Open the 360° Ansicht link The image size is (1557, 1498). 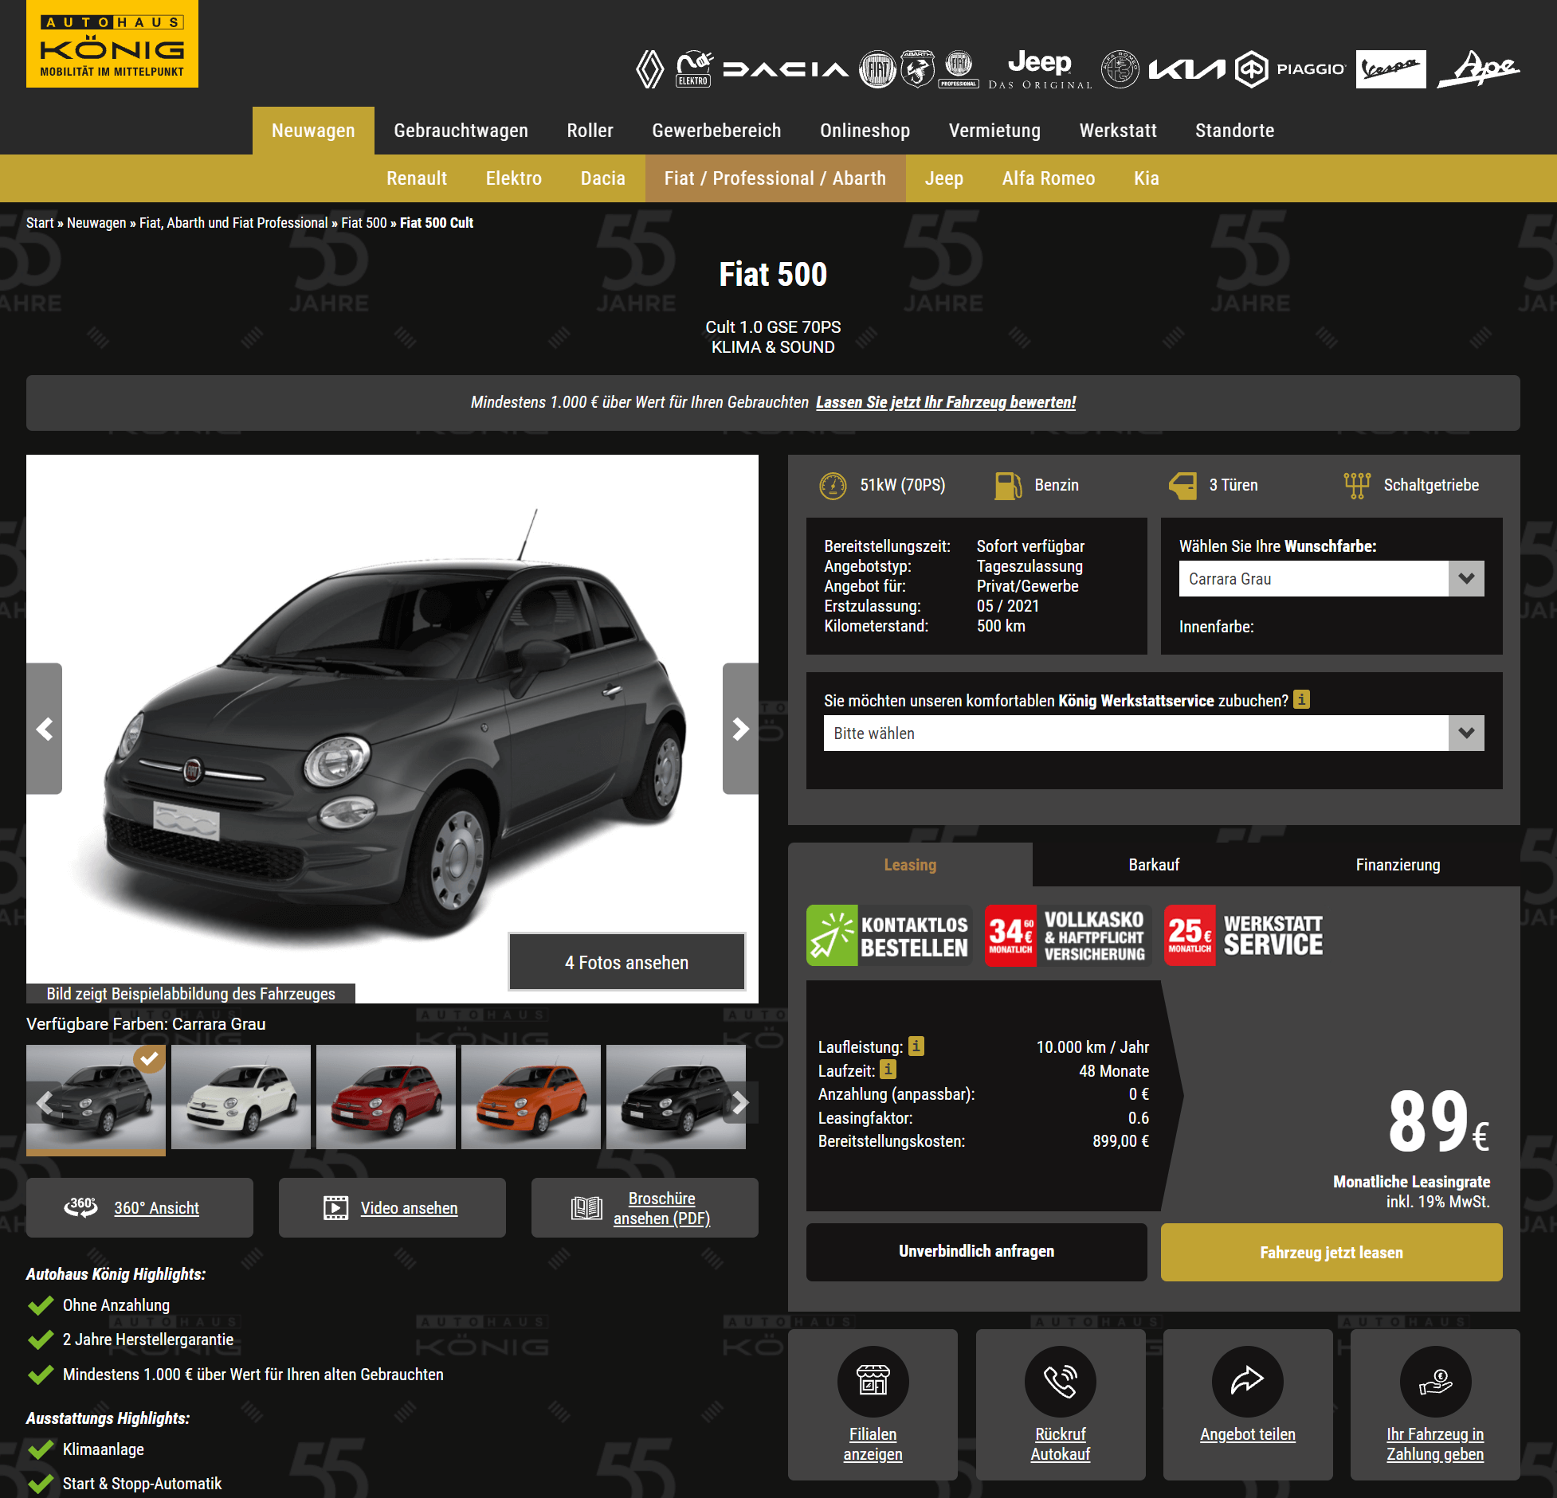click(x=139, y=1207)
